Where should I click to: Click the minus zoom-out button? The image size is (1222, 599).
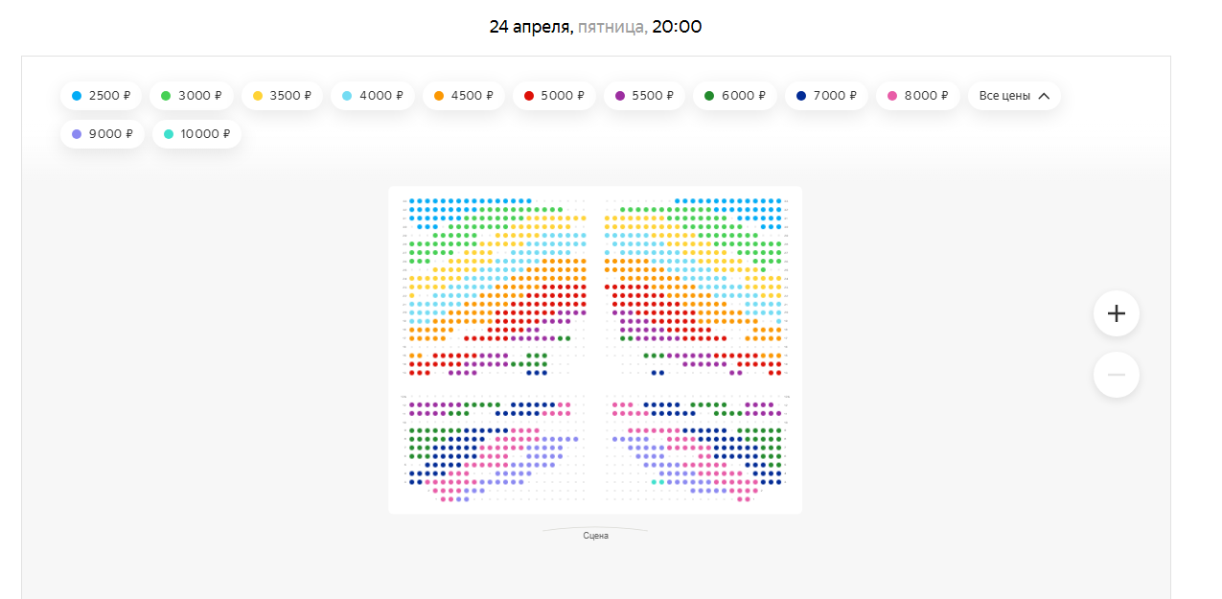[x=1116, y=375]
